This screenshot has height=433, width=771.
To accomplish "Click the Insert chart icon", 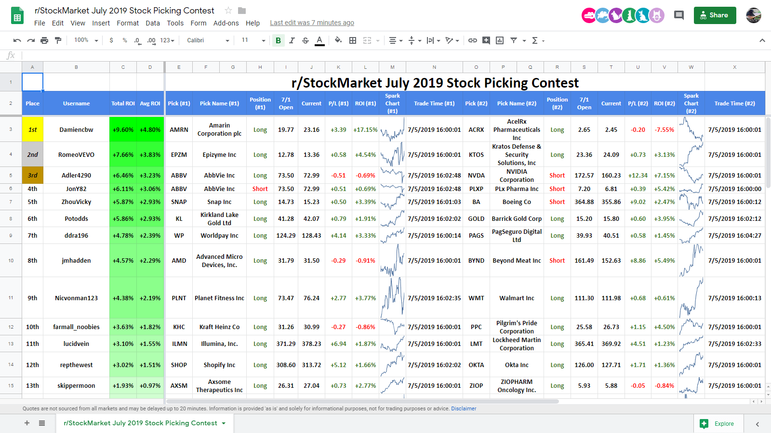I will [x=500, y=40].
